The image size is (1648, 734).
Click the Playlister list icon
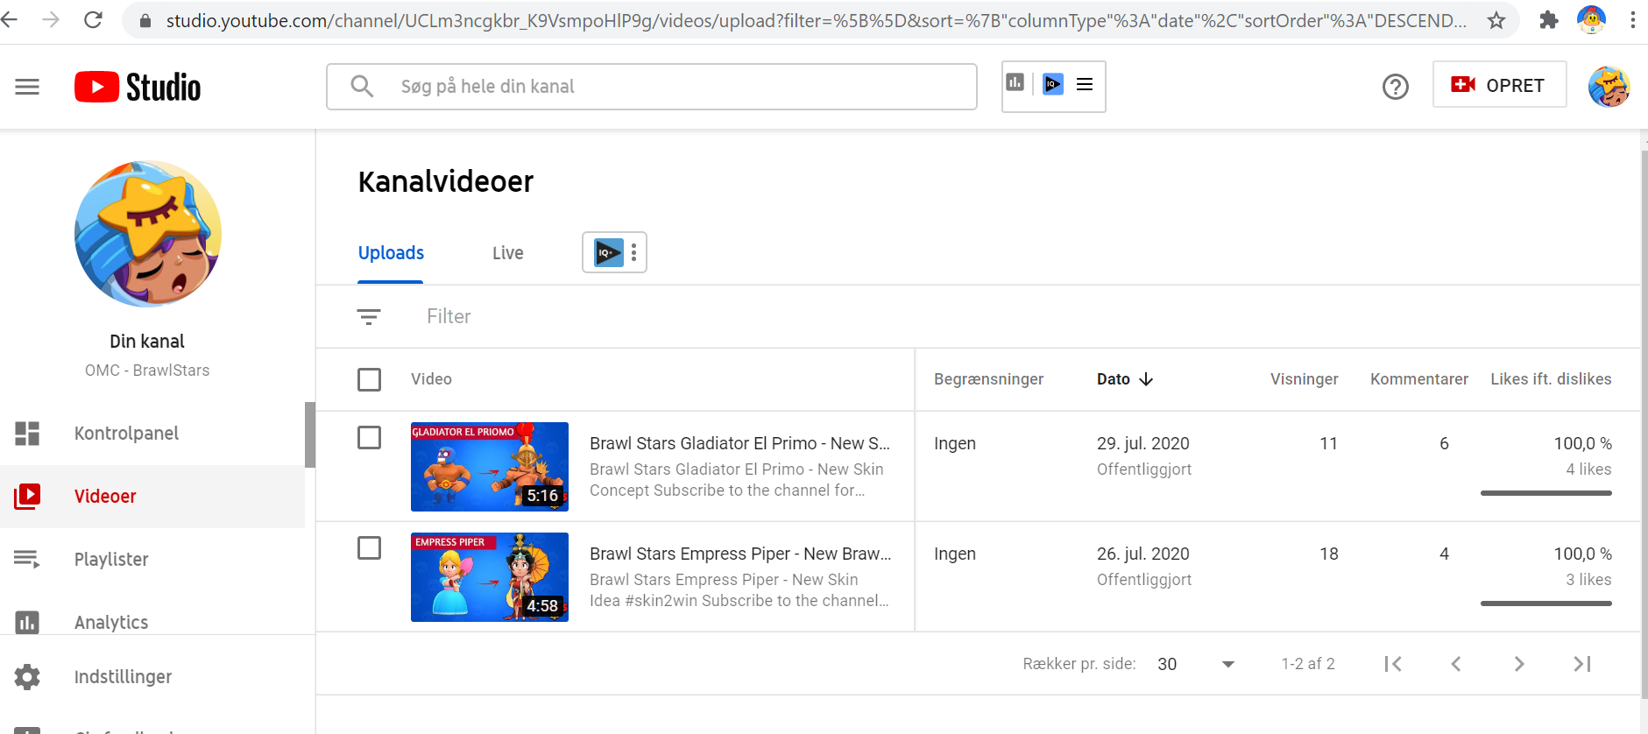pyautogui.click(x=27, y=559)
